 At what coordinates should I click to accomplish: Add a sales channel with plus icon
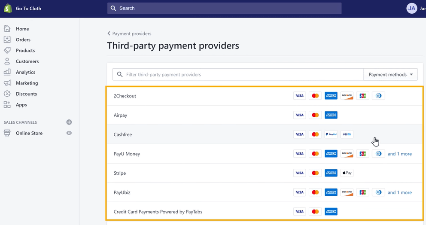69,122
